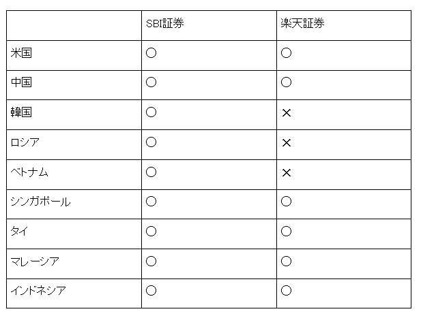
Task: Click the circle for 米国 under SBI証券
Action: pos(151,53)
